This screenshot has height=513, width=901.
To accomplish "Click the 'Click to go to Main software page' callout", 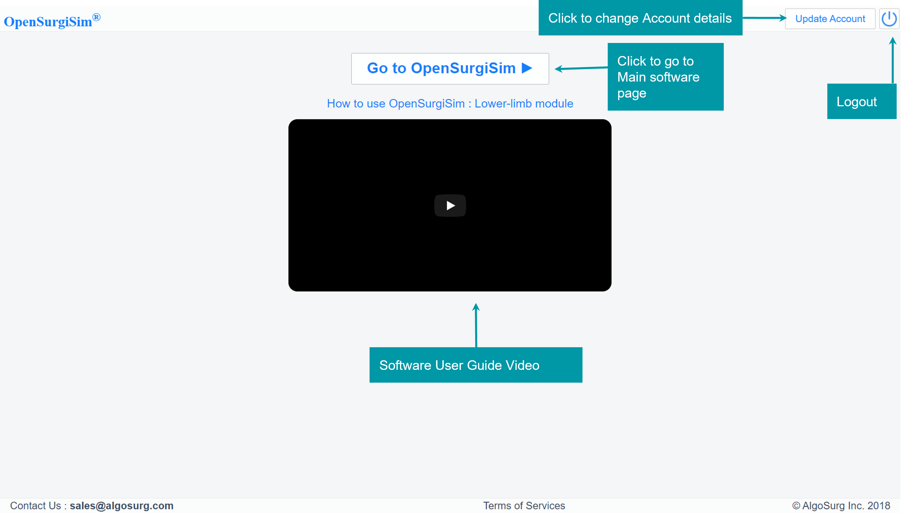I will pos(665,77).
